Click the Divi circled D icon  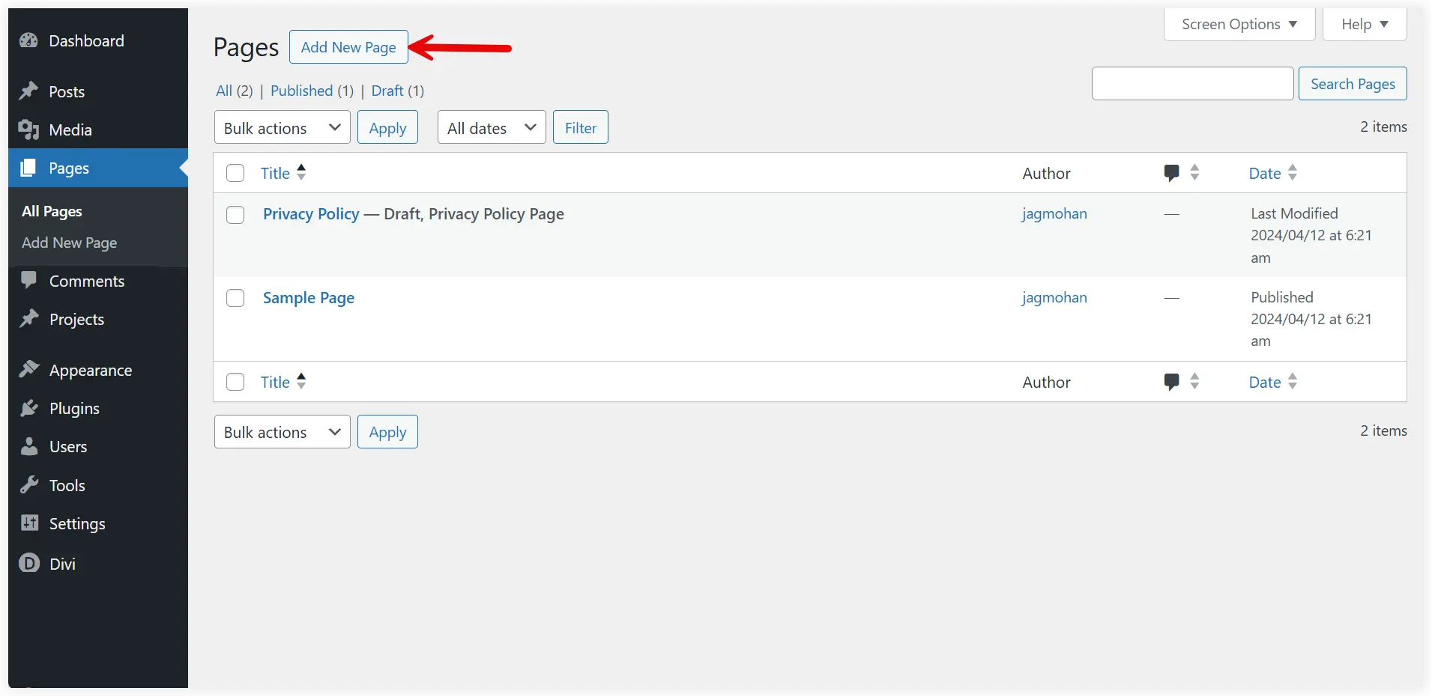click(28, 563)
